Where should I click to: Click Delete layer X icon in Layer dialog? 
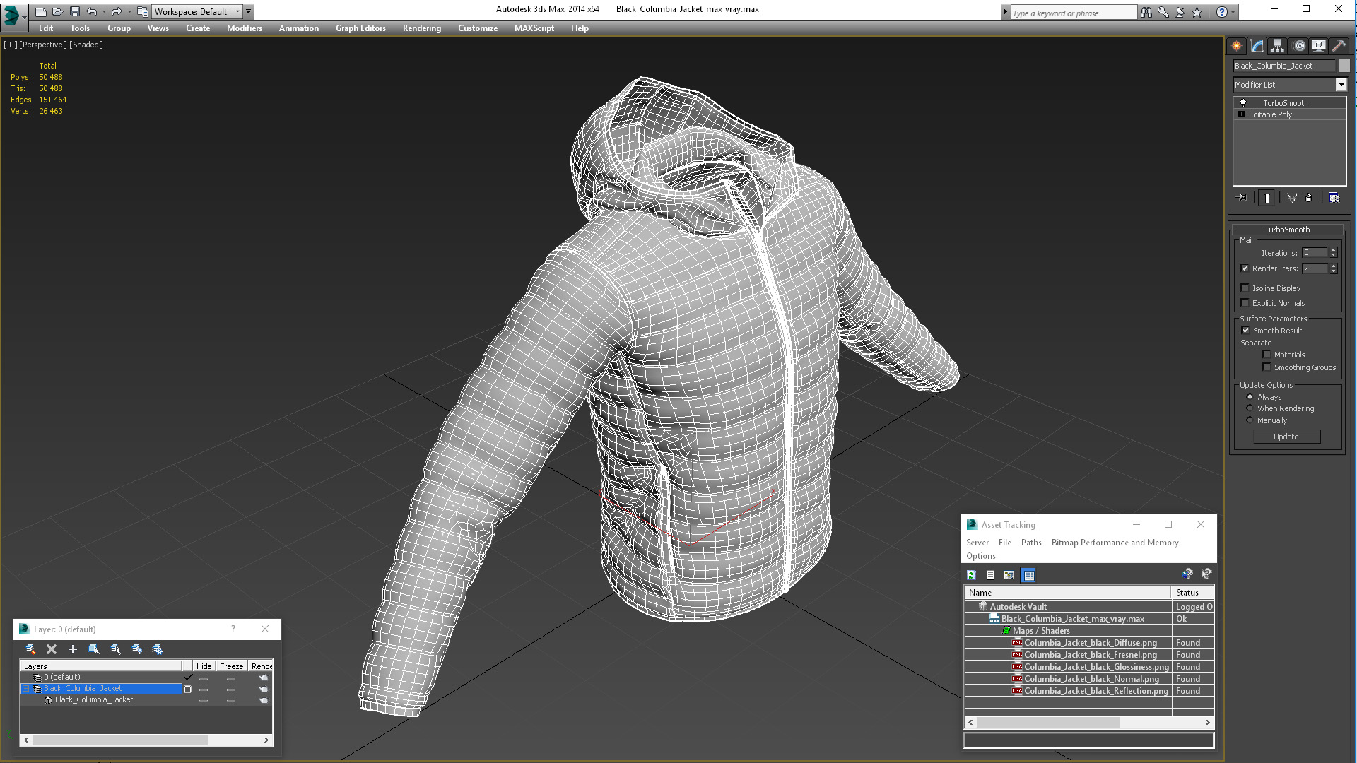(52, 649)
